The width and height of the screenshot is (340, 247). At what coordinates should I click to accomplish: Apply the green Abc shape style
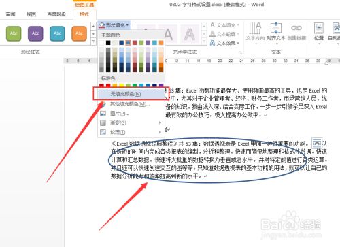(x=14, y=33)
